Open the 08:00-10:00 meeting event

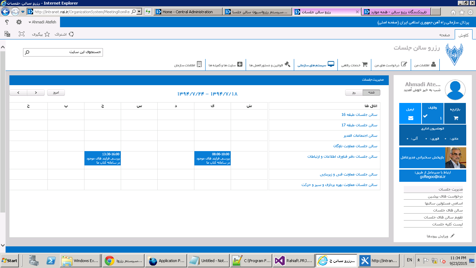212,158
